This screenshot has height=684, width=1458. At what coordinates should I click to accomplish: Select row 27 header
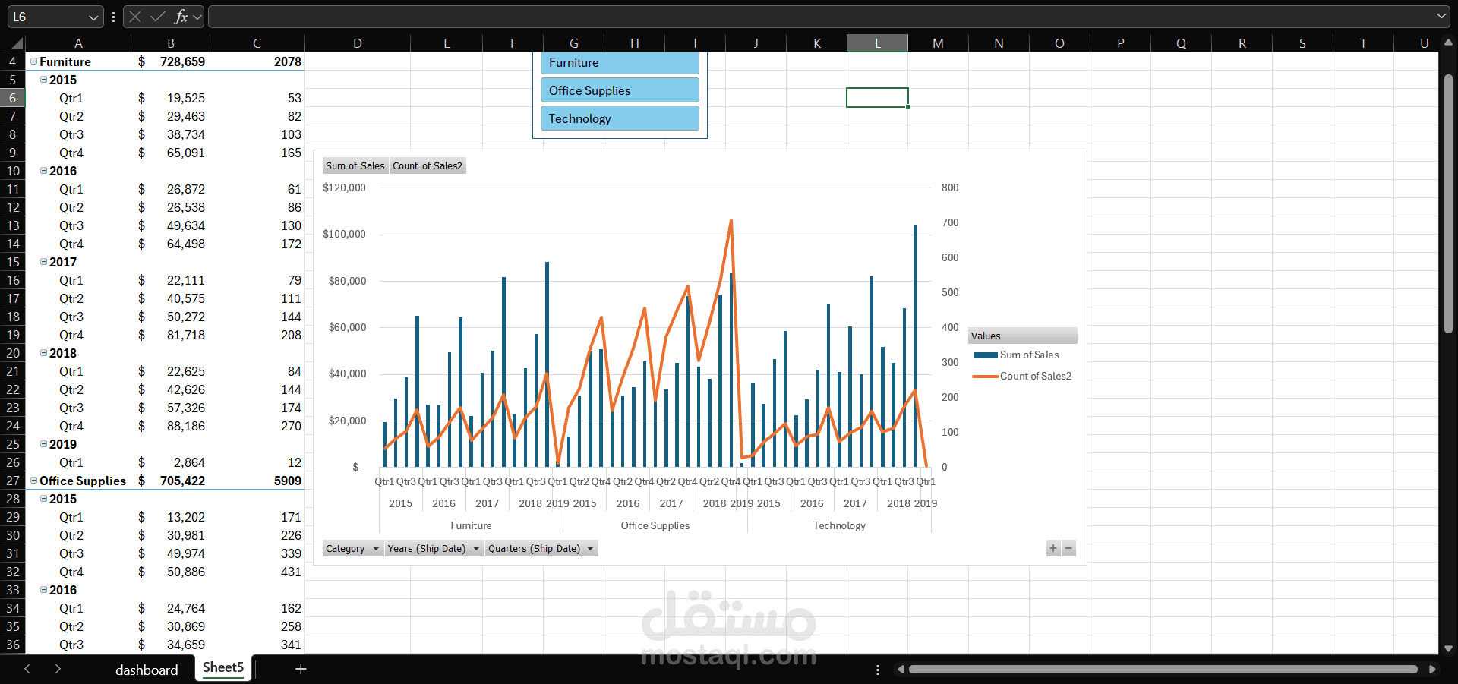[x=13, y=481]
